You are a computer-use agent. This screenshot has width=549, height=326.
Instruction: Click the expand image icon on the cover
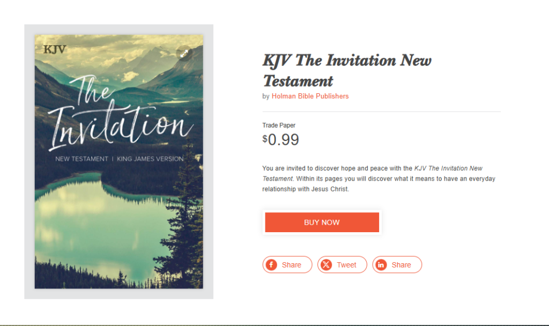(184, 54)
